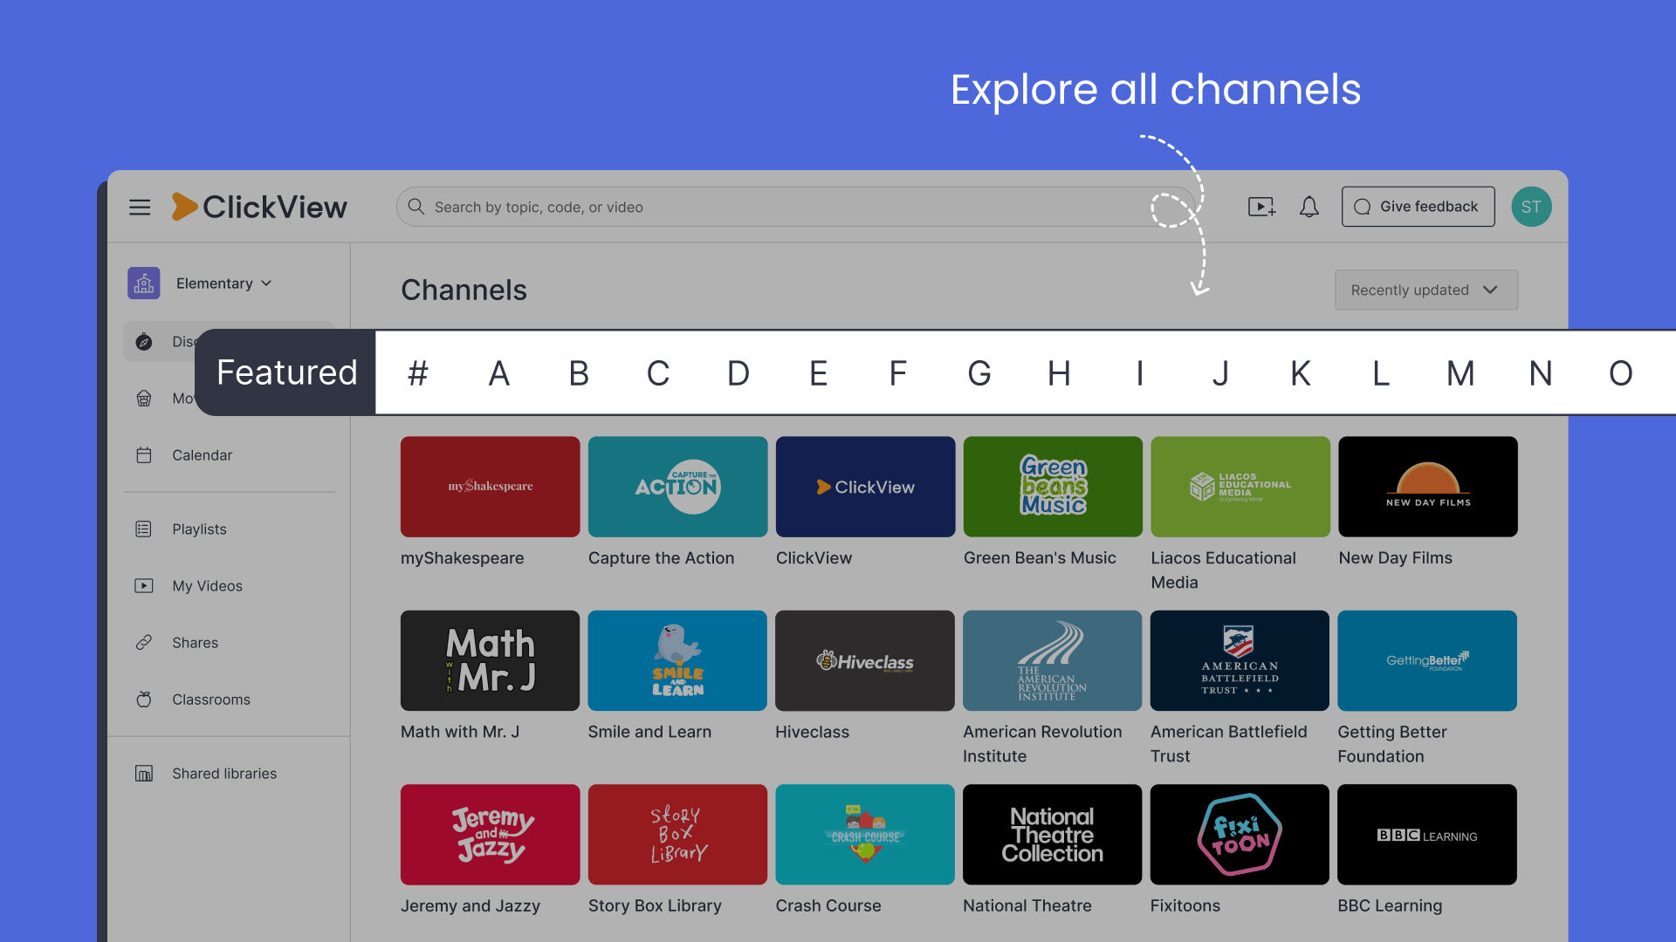Click the ClickView logo in the header
This screenshot has height=942, width=1676.
click(x=259, y=207)
